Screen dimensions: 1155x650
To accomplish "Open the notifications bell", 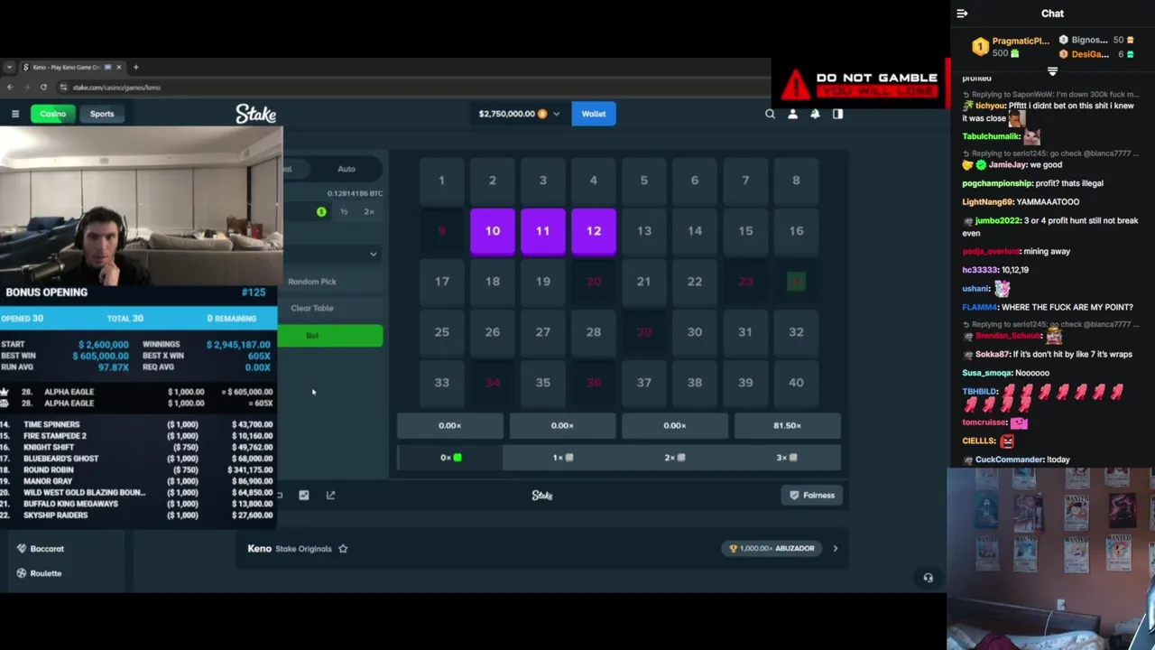I will click(x=815, y=114).
